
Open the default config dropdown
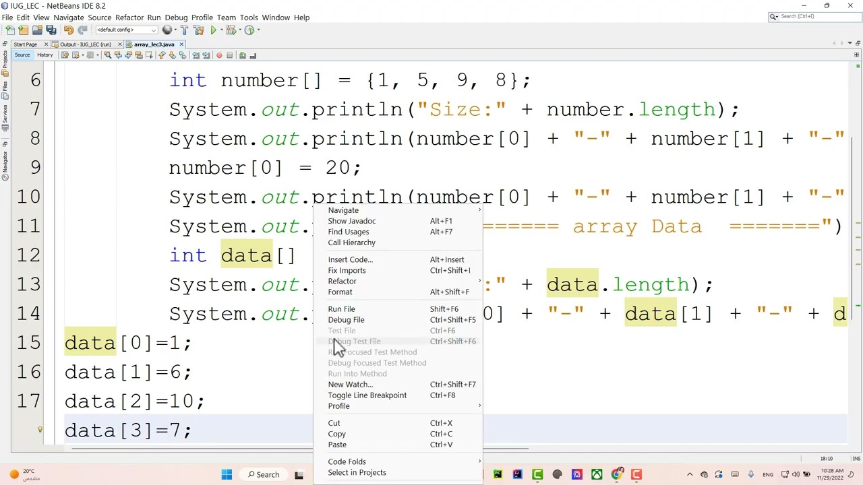pos(127,30)
